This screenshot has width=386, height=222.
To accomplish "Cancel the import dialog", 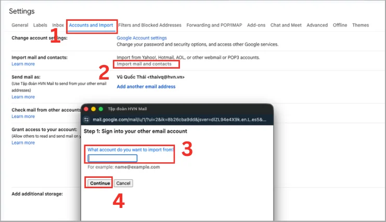I will [123, 184].
